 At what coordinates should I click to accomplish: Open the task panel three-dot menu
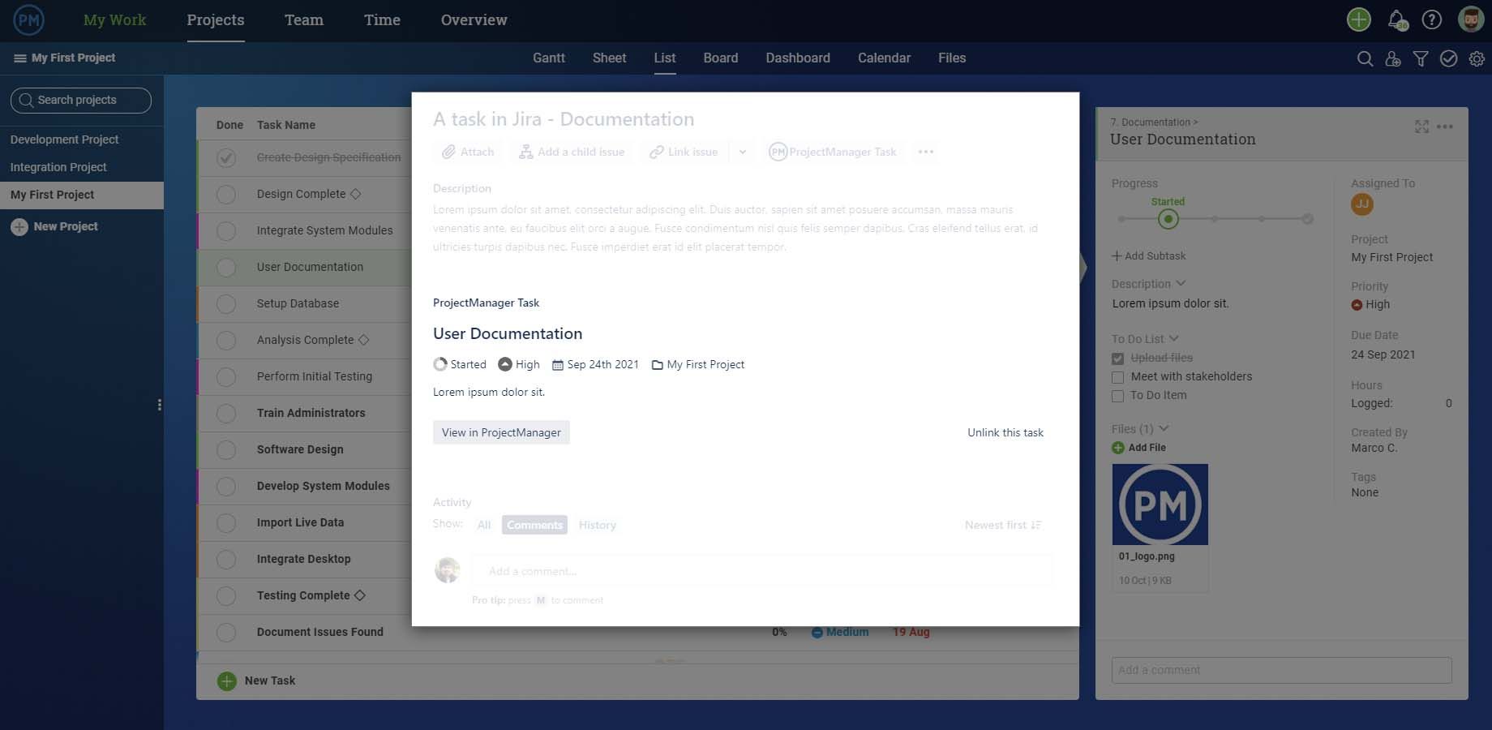(x=1445, y=127)
